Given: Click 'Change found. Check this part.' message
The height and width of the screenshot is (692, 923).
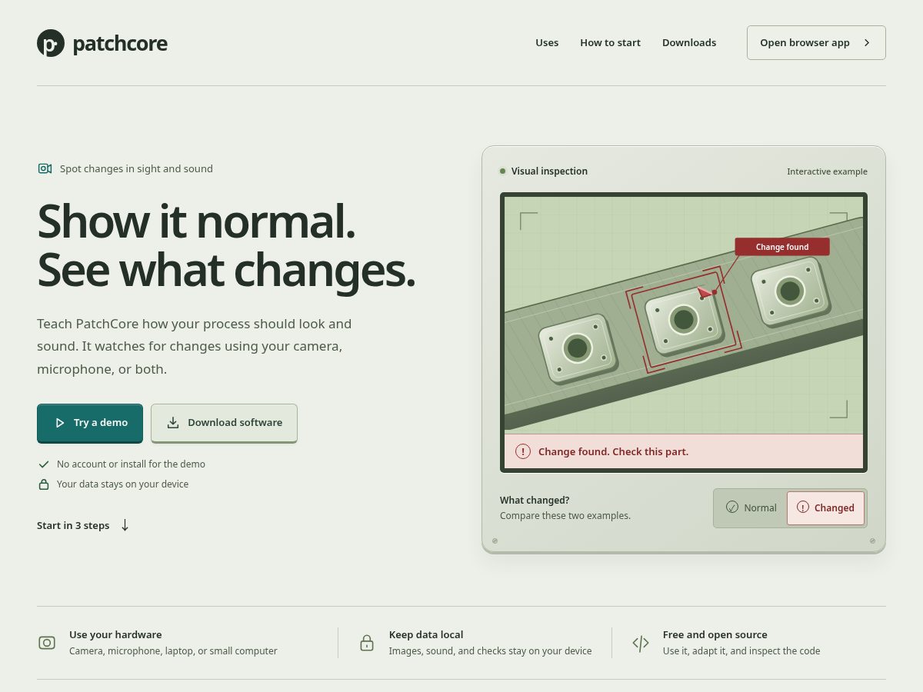Looking at the screenshot, I should pos(613,451).
